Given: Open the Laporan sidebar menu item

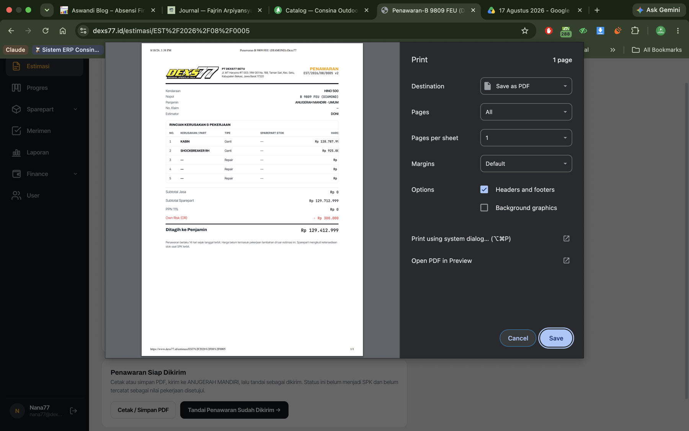Looking at the screenshot, I should pyautogui.click(x=44, y=152).
